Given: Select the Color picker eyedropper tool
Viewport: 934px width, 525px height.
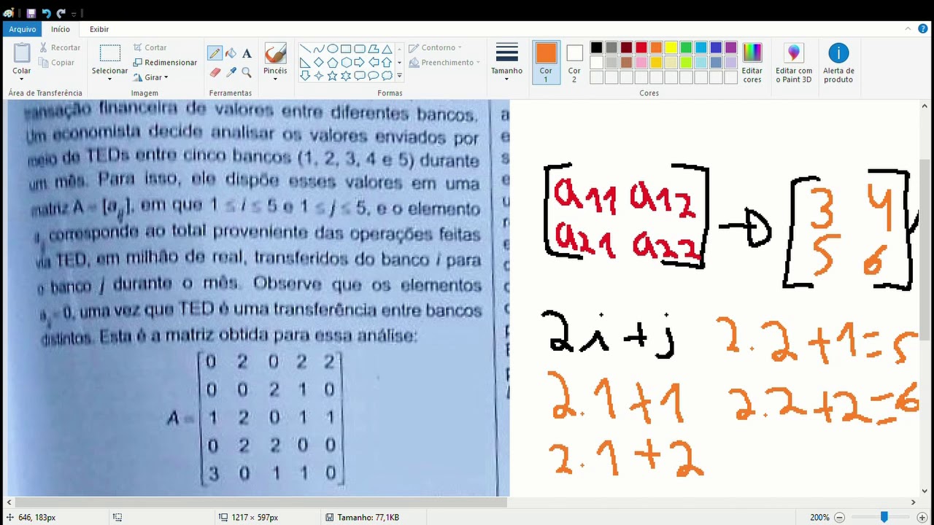Looking at the screenshot, I should pos(231,72).
